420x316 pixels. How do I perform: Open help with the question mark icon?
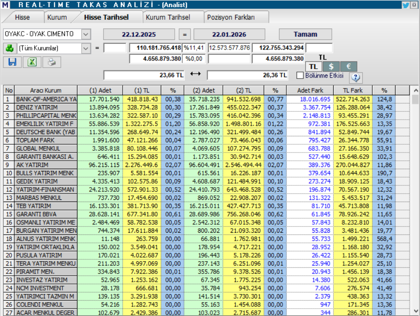click(x=356, y=77)
